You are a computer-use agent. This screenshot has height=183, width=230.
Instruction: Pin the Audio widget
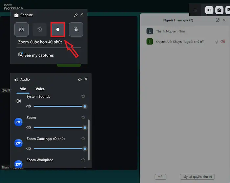(80, 79)
